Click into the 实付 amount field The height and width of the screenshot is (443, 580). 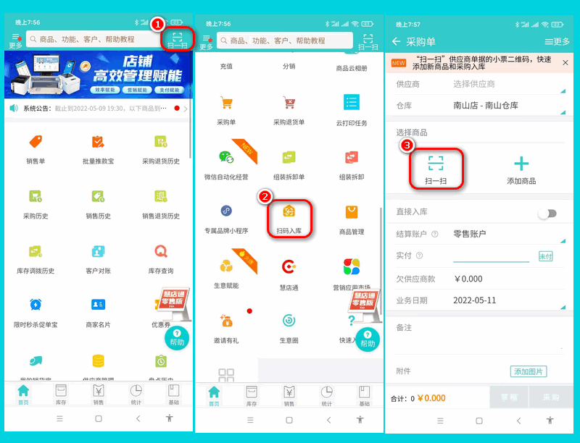coord(491,256)
